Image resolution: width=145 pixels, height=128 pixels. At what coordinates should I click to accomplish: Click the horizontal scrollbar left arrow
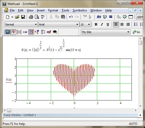[x=5, y=110]
